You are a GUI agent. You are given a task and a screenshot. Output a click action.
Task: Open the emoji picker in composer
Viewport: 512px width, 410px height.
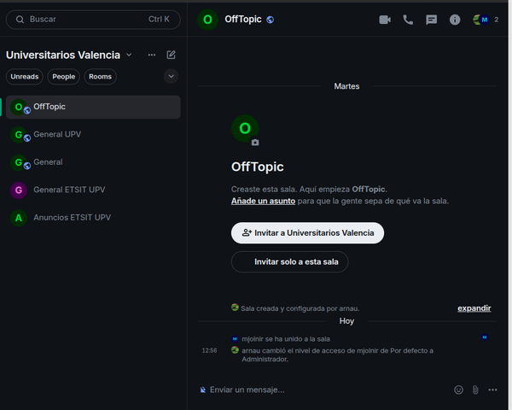459,389
